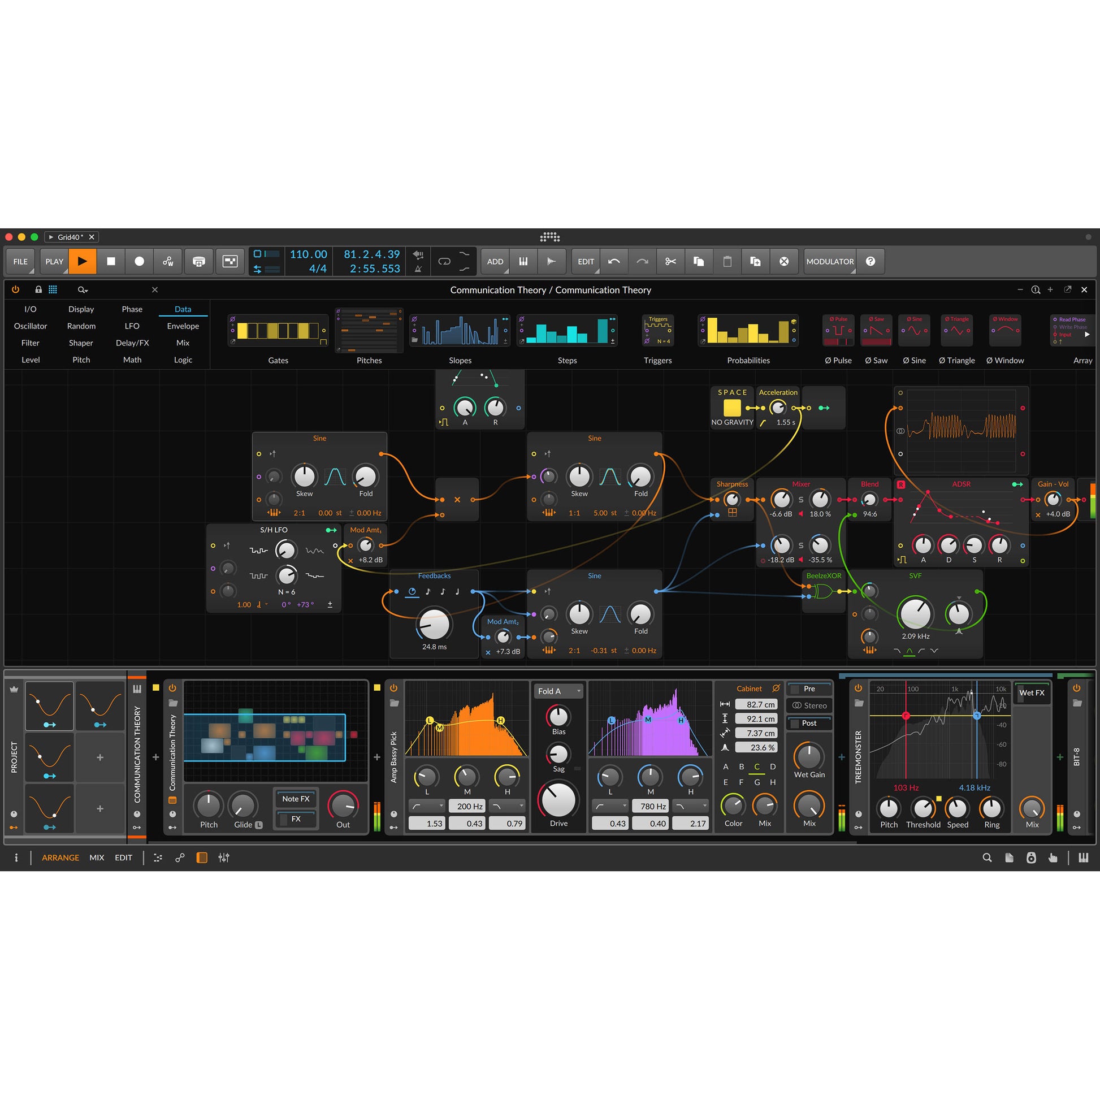Click the help question mark icon
Screen dimensions: 1100x1100
(870, 261)
